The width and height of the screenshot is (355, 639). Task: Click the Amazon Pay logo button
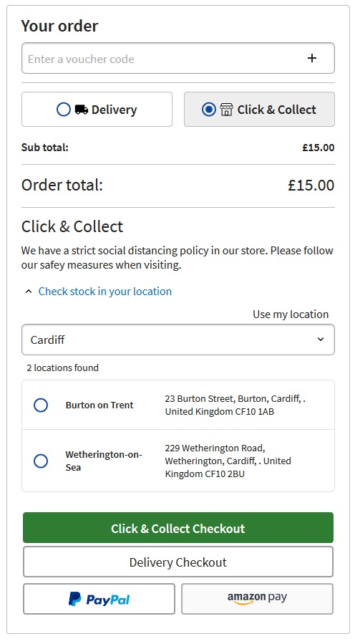[257, 599]
